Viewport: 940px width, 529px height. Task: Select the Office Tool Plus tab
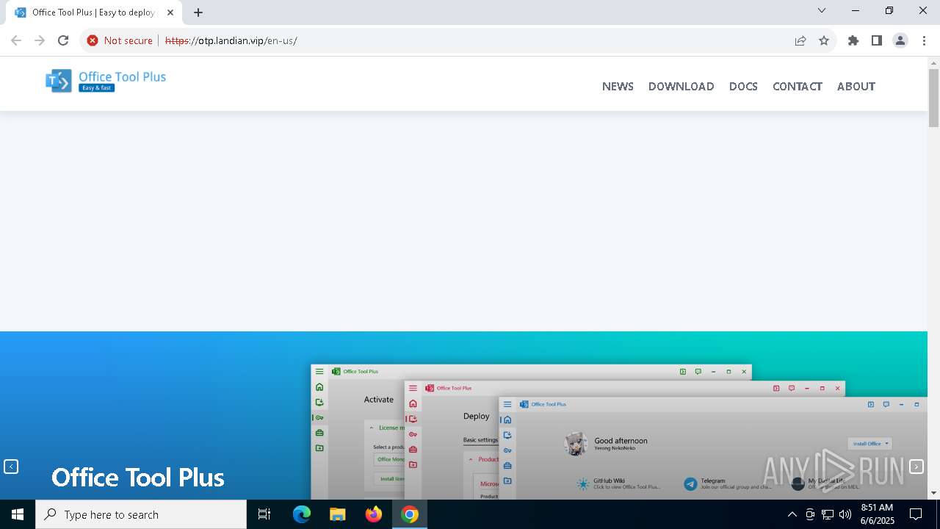[x=93, y=12]
